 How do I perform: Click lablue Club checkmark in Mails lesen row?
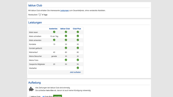pyautogui.click(x=66, y=32)
